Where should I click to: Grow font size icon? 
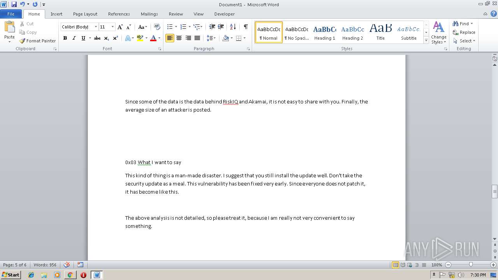click(x=120, y=27)
